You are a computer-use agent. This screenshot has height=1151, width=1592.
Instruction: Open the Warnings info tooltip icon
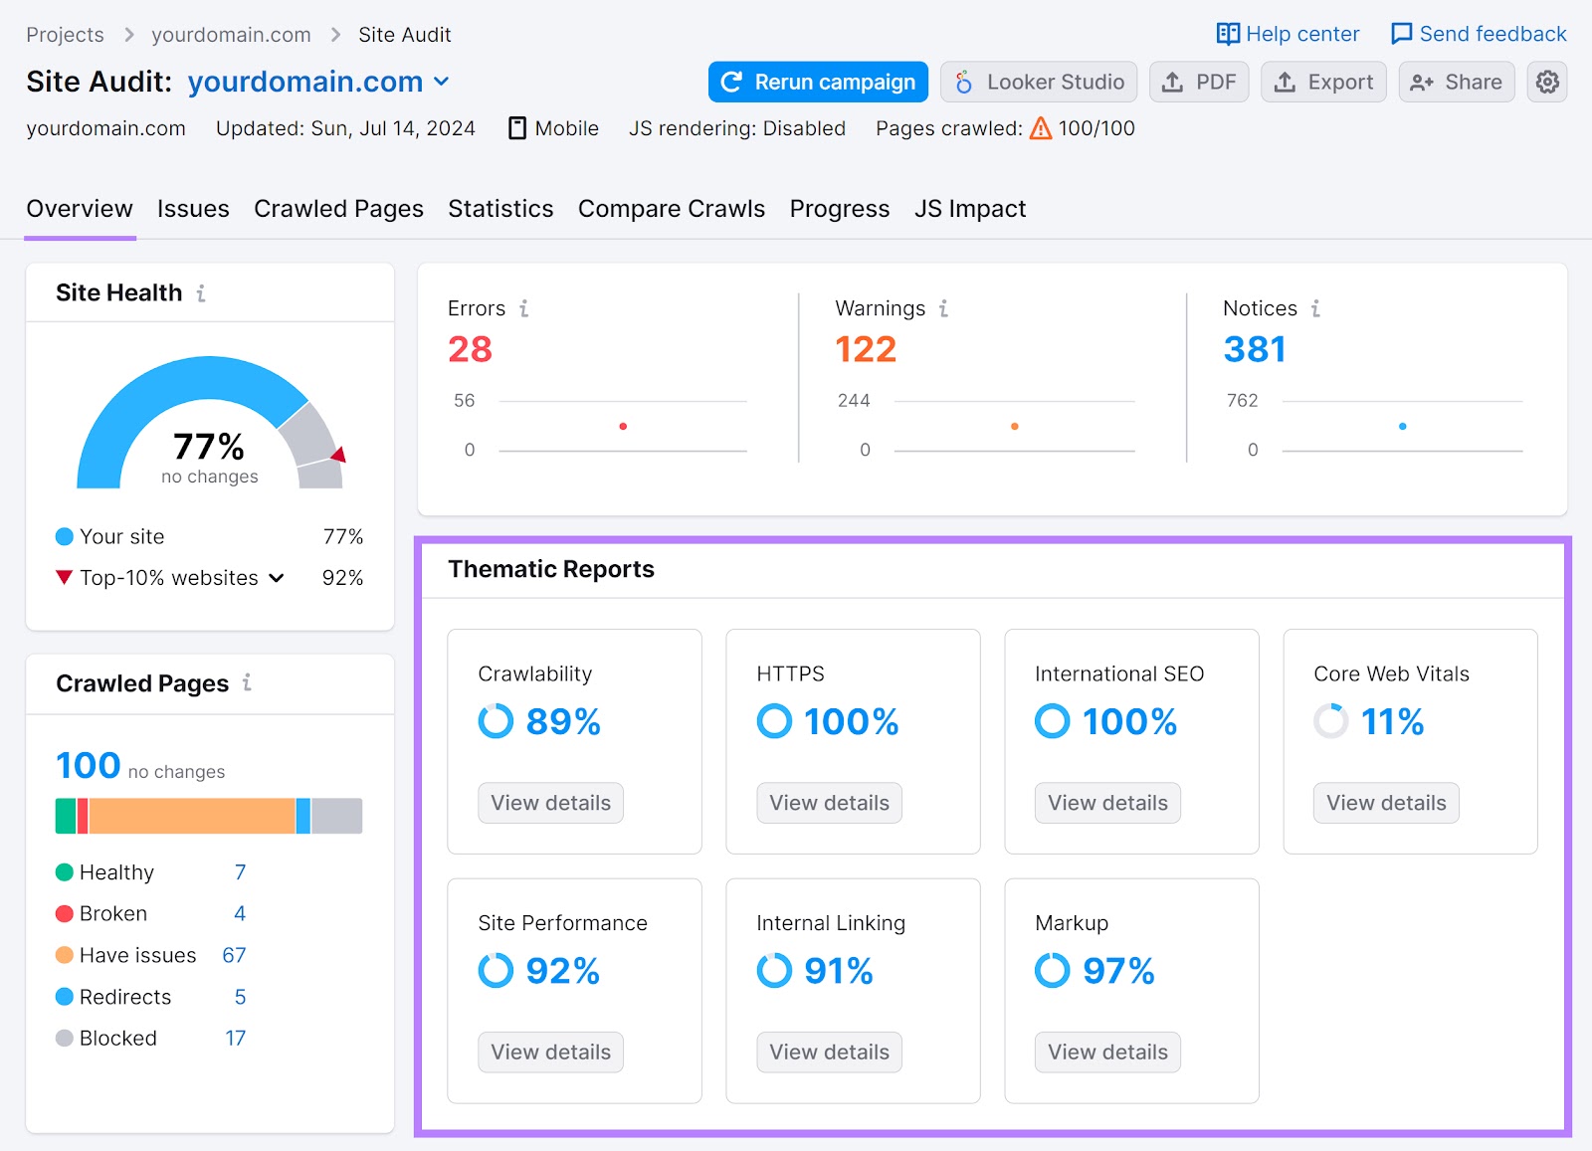(x=942, y=308)
